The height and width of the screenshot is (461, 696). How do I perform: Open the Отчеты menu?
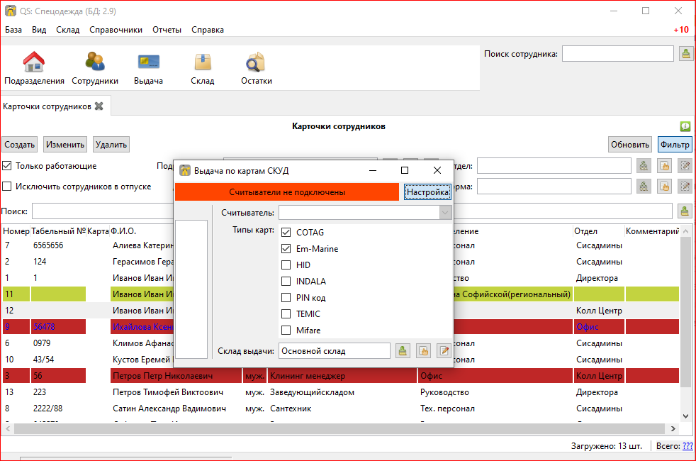pyautogui.click(x=167, y=30)
